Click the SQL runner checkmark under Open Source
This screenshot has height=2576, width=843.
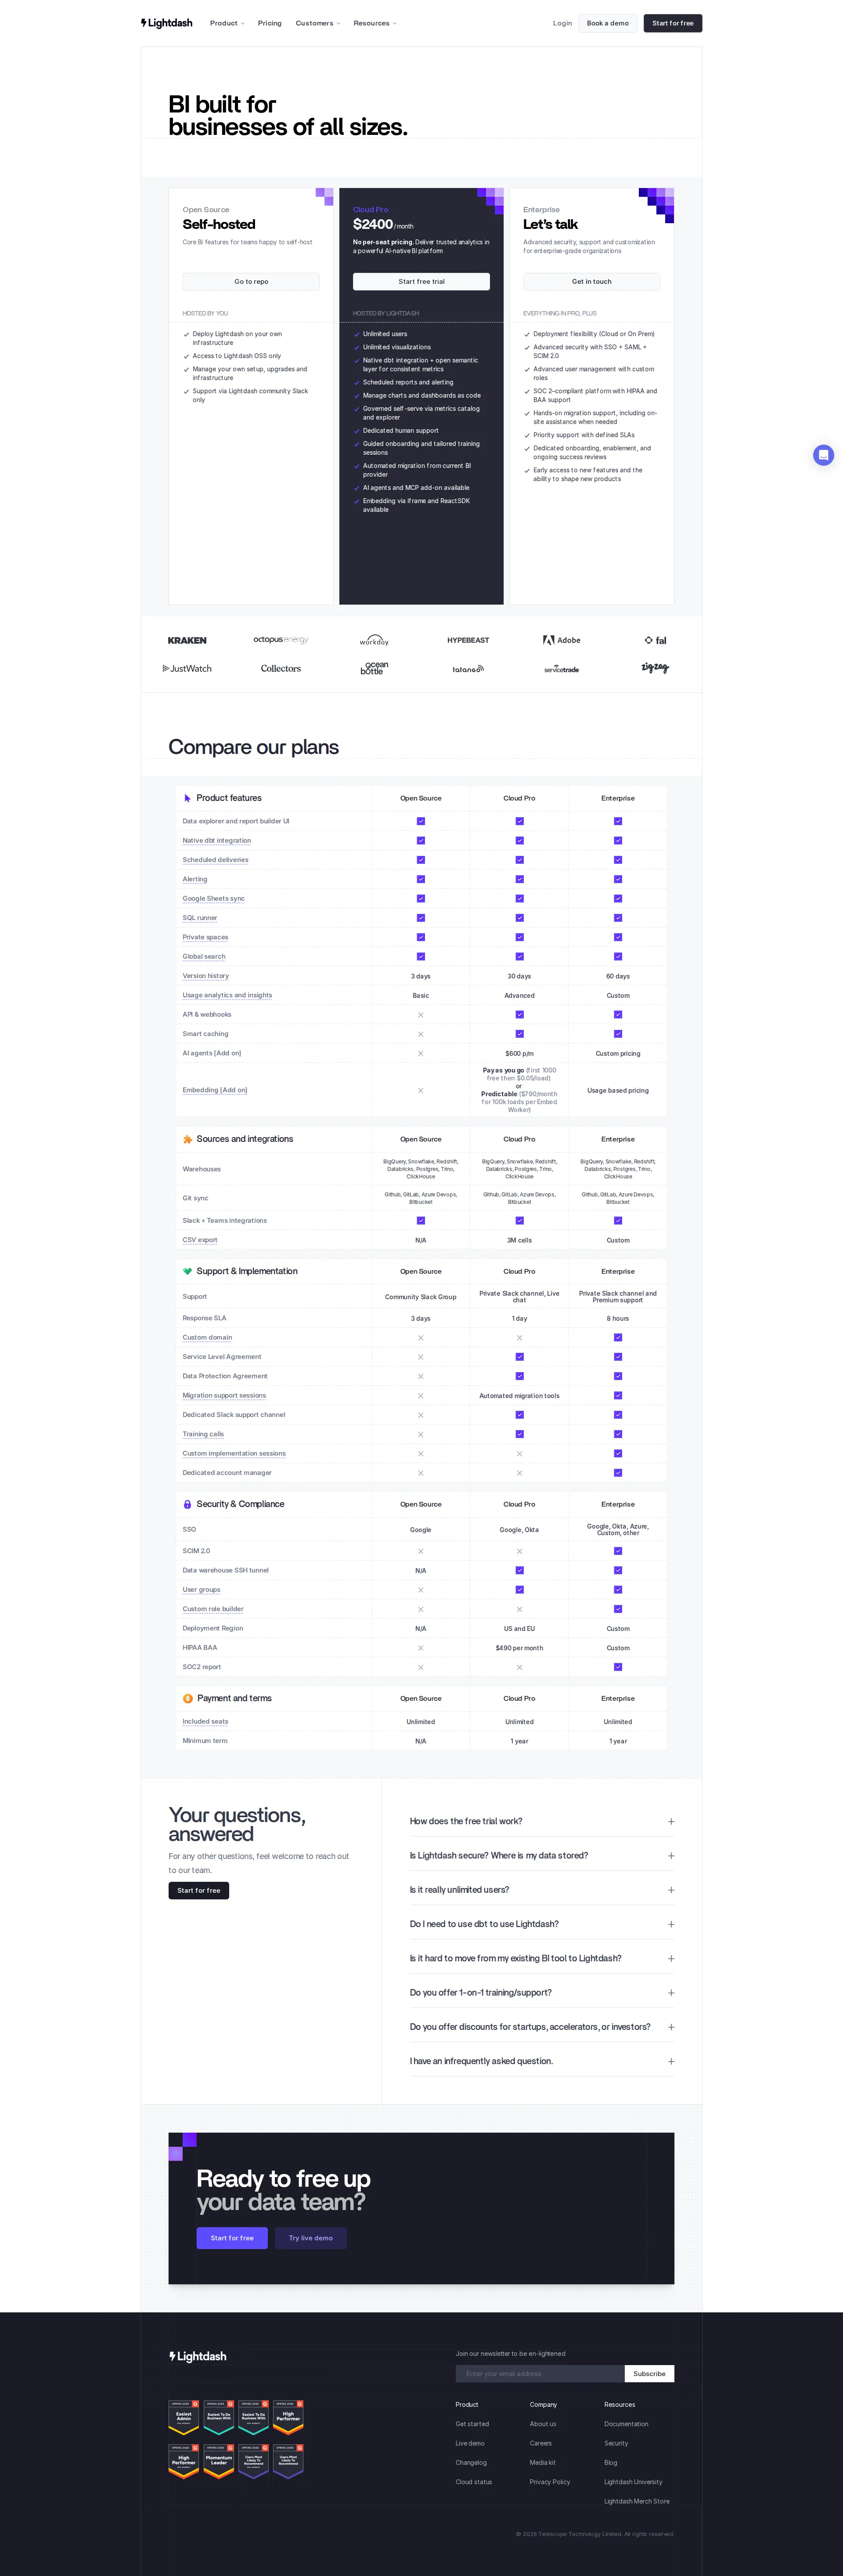[421, 918]
